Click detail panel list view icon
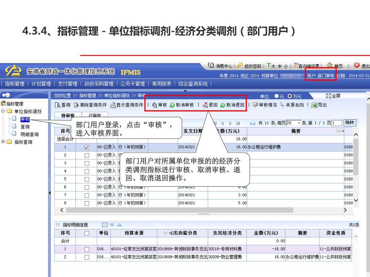 (x=104, y=225)
